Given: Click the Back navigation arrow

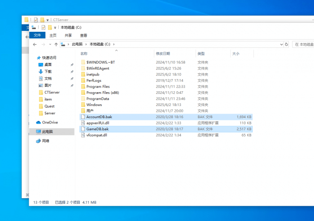Looking at the screenshot, I should coord(35,44).
